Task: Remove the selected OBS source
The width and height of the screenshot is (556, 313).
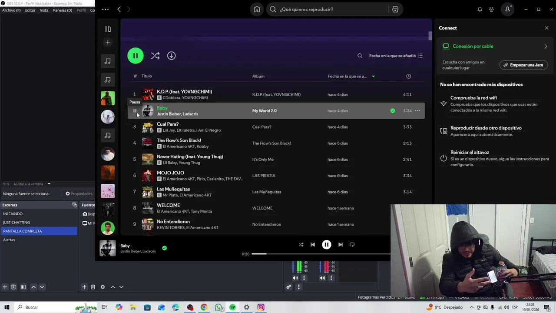Action: [93, 287]
